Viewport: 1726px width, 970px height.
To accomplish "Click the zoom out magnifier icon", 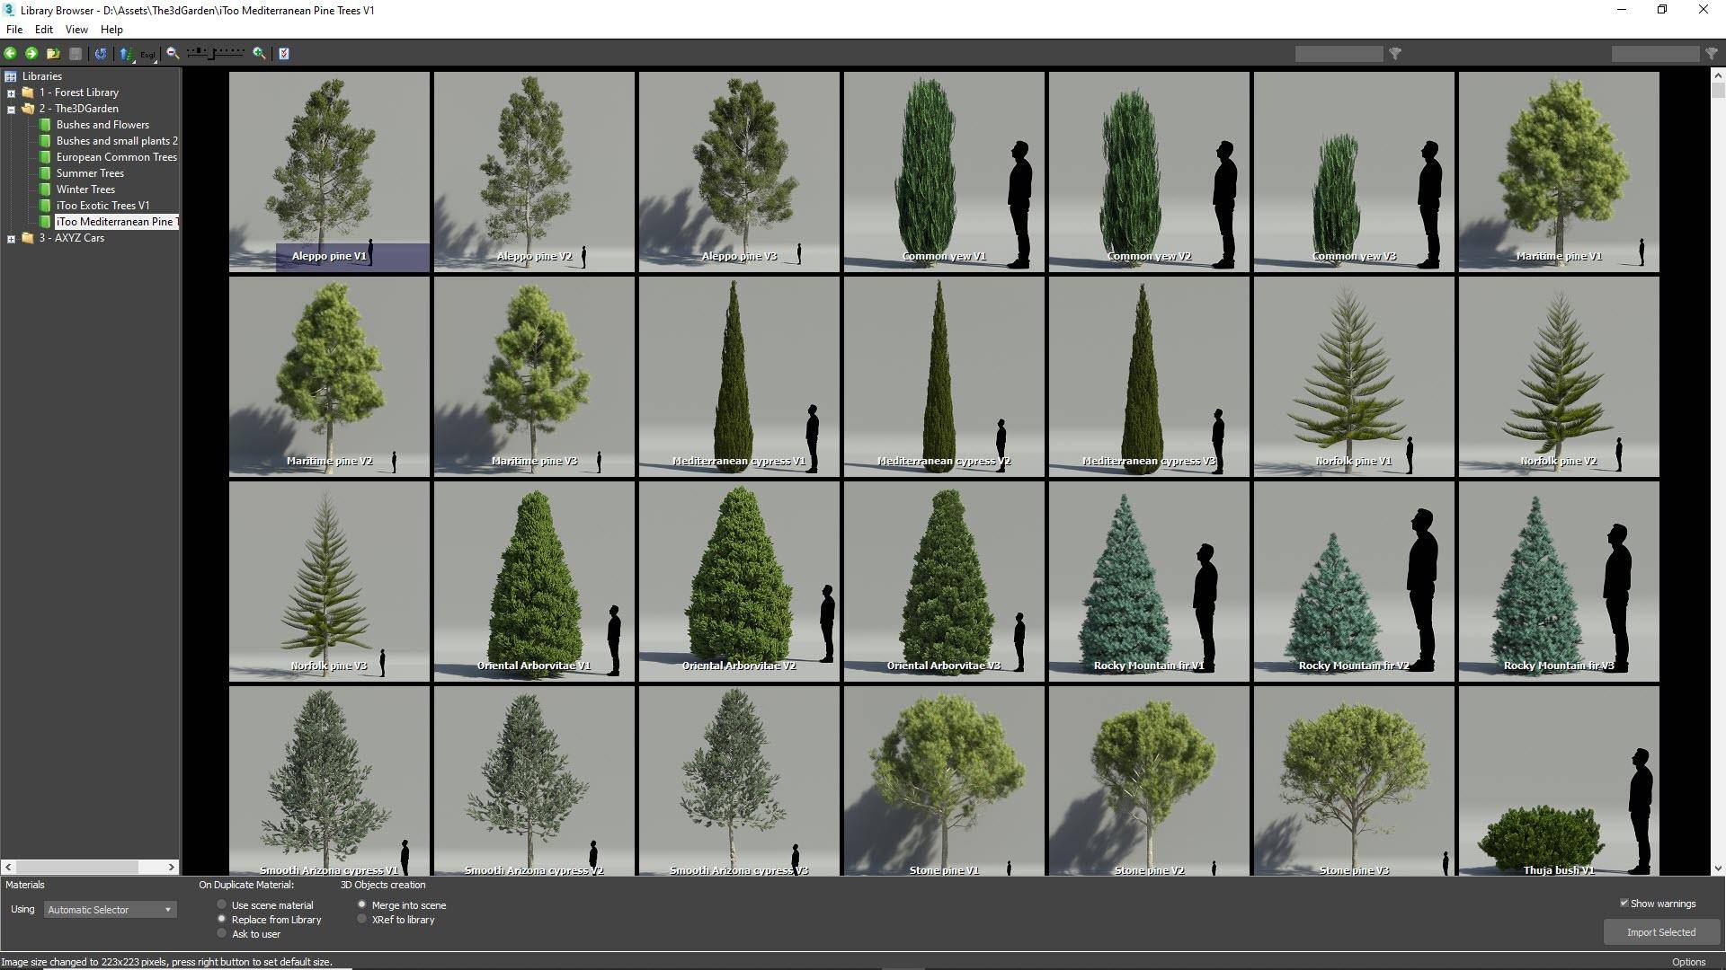I will click(172, 54).
